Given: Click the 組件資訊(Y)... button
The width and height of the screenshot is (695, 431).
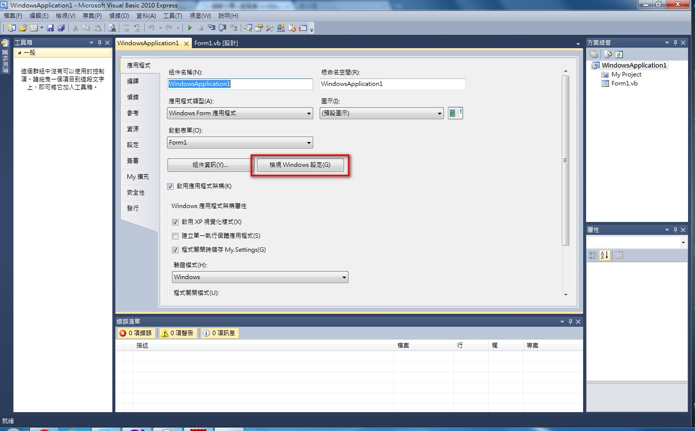Looking at the screenshot, I should (x=210, y=165).
